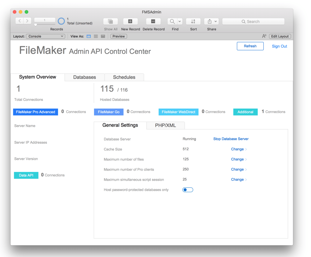Viewport: 311px width, 257px height.
Task: Click Stop Database Server
Action: tap(231, 139)
